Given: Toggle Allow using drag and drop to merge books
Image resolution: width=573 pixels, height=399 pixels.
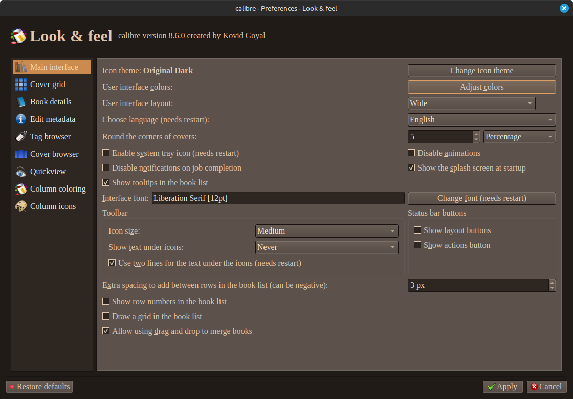Looking at the screenshot, I should pos(106,331).
